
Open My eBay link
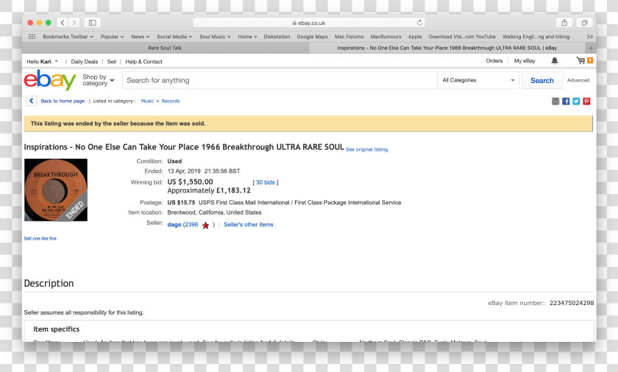point(525,60)
